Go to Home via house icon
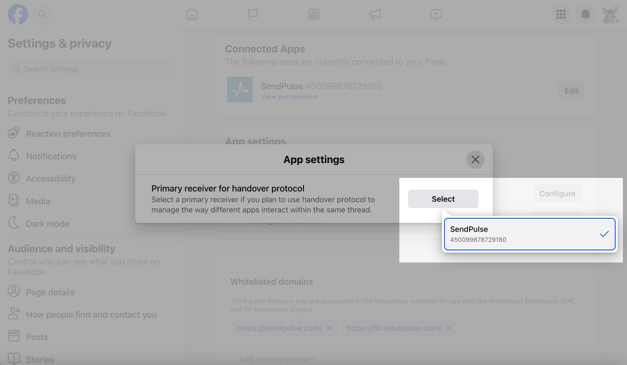The height and width of the screenshot is (365, 627). [x=192, y=15]
